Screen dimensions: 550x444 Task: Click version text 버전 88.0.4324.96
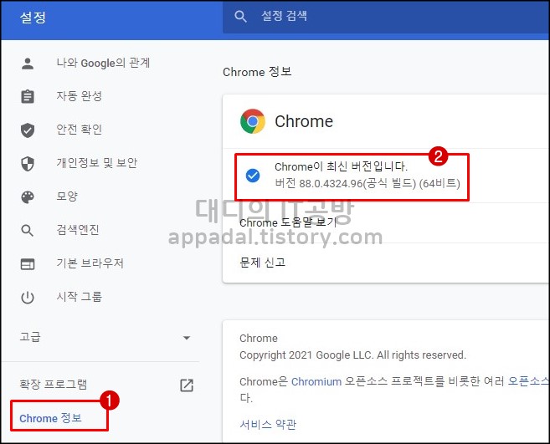pyautogui.click(x=368, y=183)
